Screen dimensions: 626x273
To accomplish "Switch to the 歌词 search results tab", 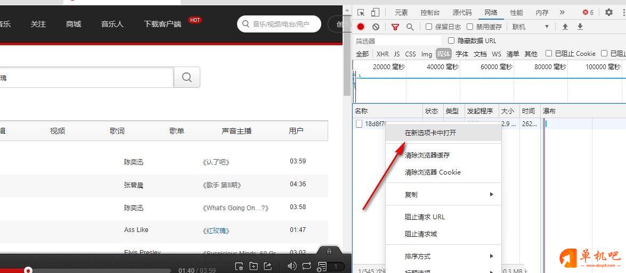I will tap(117, 131).
